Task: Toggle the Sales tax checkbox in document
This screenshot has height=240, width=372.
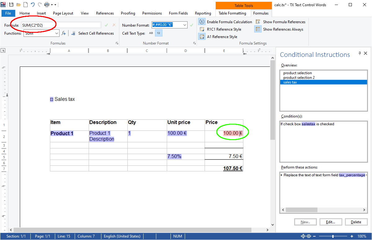Action: coord(51,99)
